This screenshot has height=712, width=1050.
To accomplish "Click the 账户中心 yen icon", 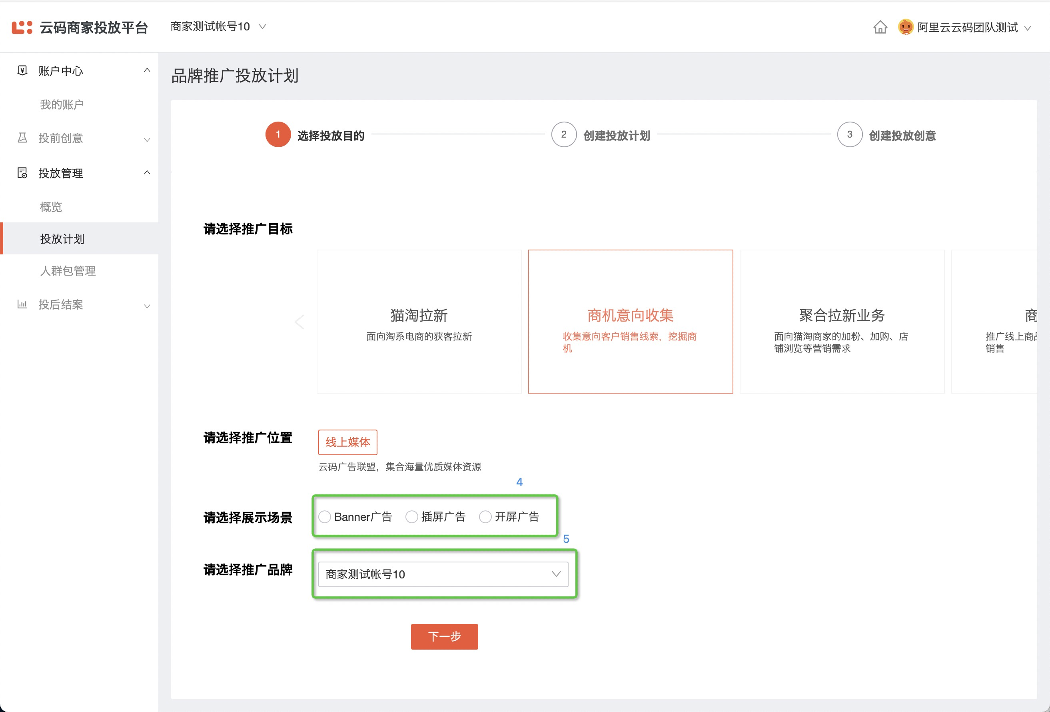I will (x=22, y=70).
